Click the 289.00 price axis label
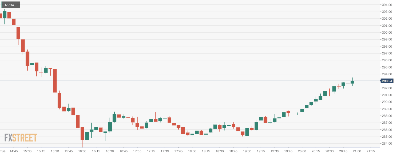This screenshot has height=155, width=399. tap(387, 109)
